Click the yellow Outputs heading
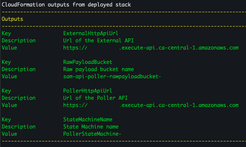The image size is (246, 147). [x=12, y=19]
